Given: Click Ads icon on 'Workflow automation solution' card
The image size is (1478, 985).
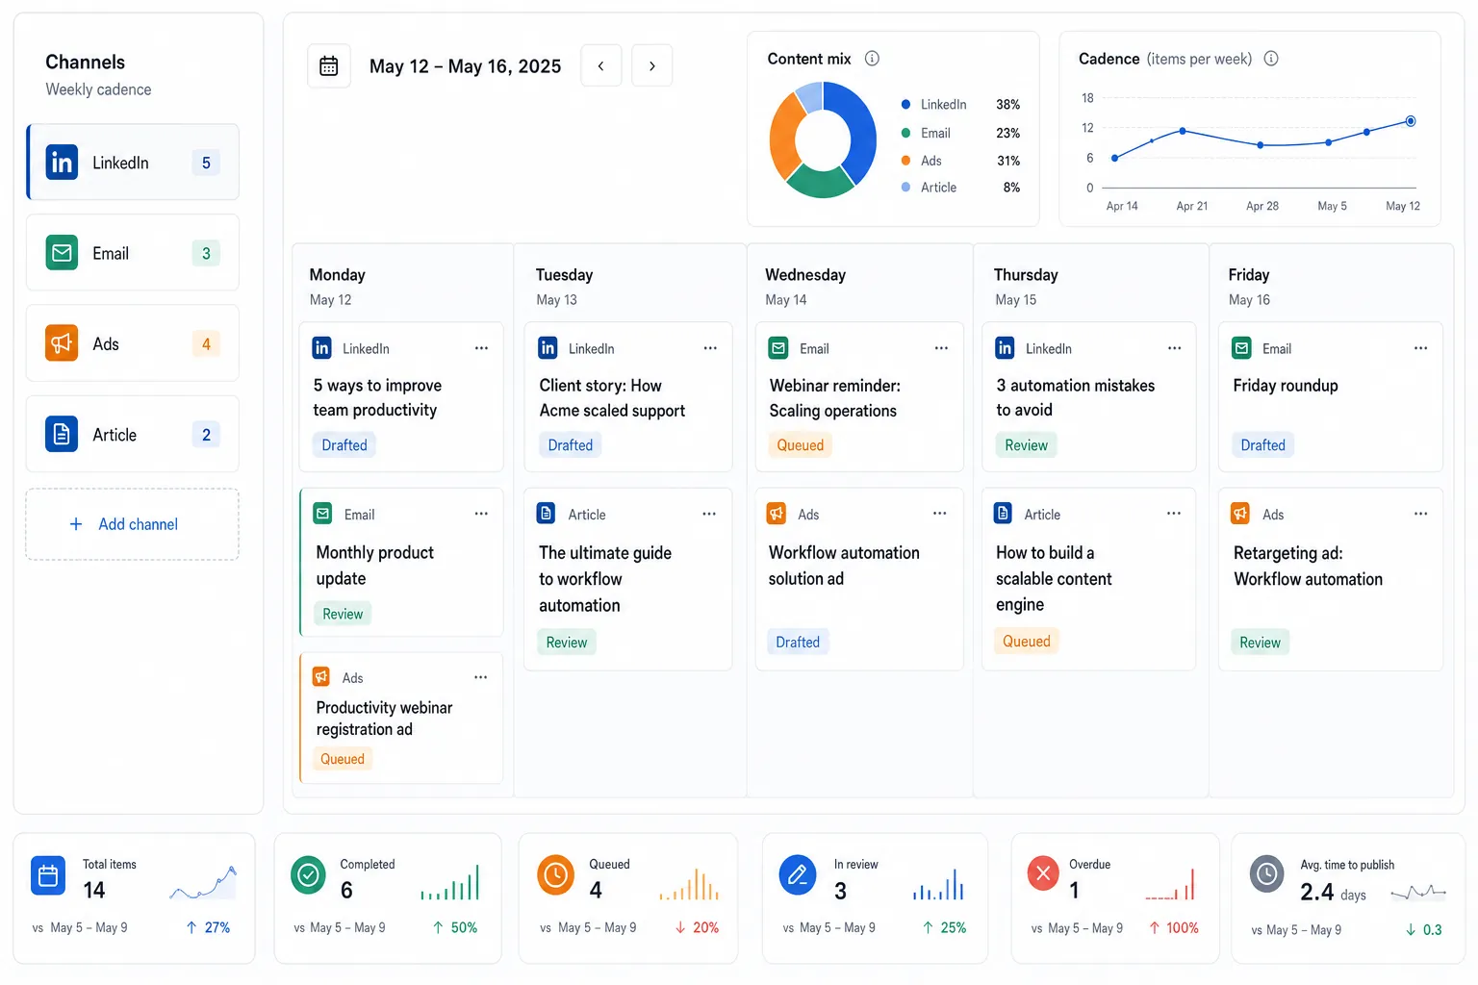Looking at the screenshot, I should pos(777,514).
